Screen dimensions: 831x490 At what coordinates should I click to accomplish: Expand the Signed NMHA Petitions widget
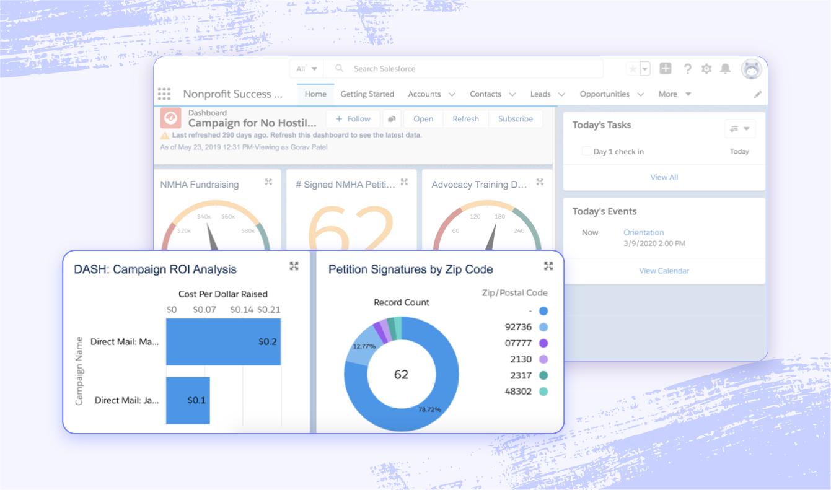click(404, 182)
